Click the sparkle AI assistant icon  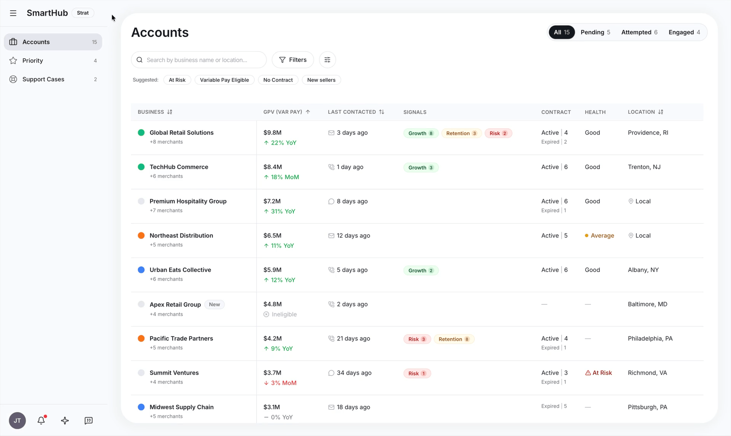point(65,420)
